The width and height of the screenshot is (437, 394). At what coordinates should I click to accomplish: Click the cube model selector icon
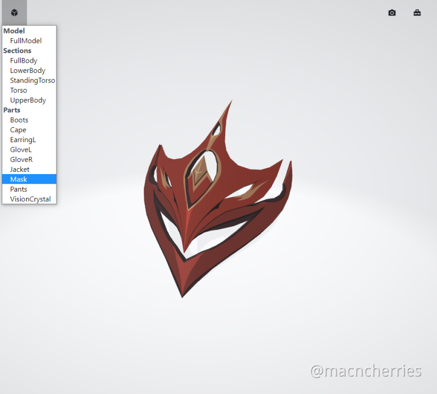coord(14,13)
